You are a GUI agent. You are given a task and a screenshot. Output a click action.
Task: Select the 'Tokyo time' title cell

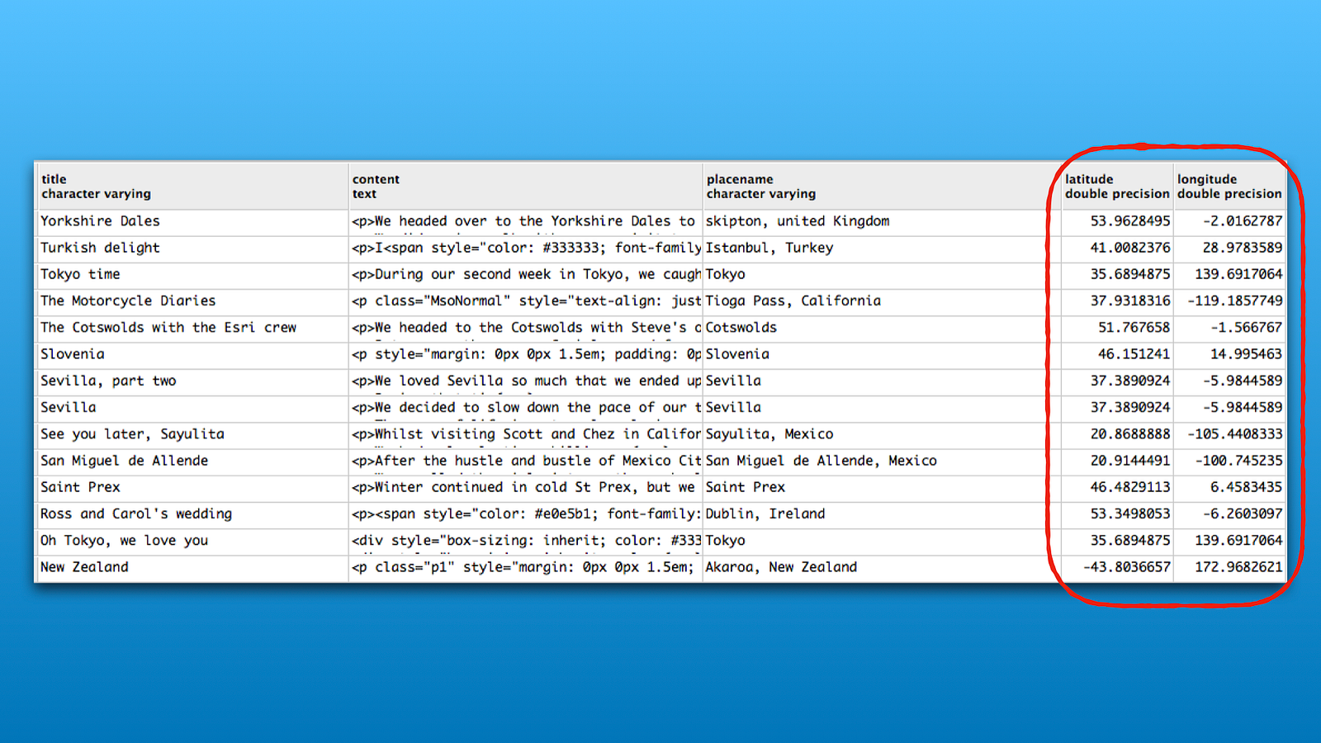192,274
